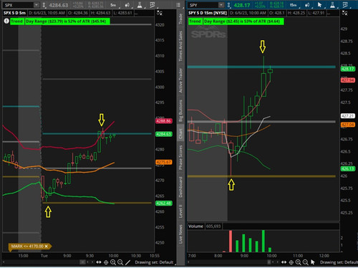This screenshot has width=358, height=268.
Task: Click the SPX symbol link clip icon
Action: 44,5
